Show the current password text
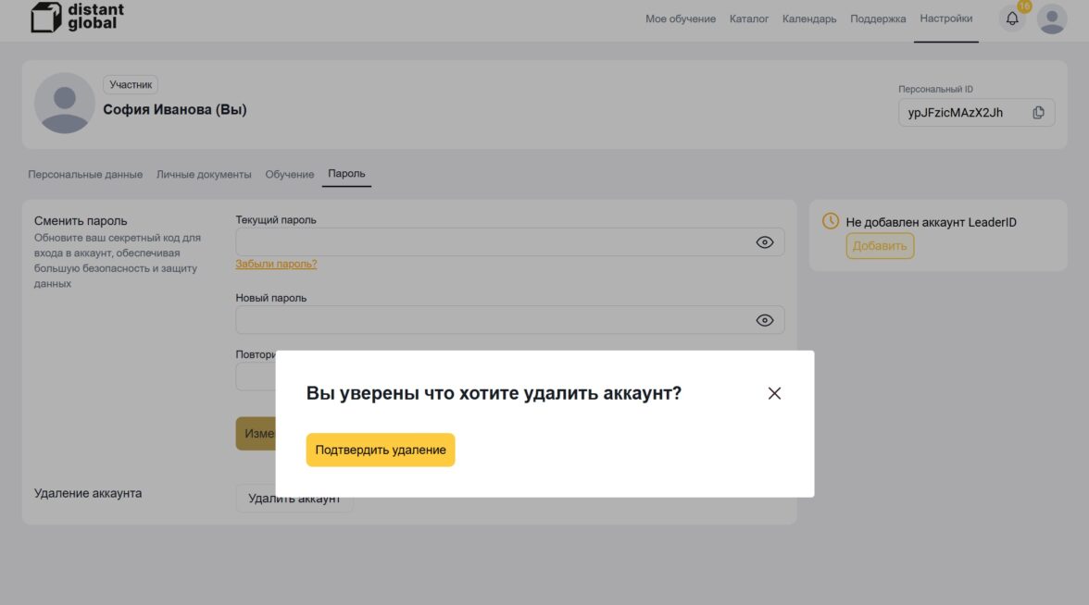Viewport: 1089px width, 605px height. click(x=764, y=242)
